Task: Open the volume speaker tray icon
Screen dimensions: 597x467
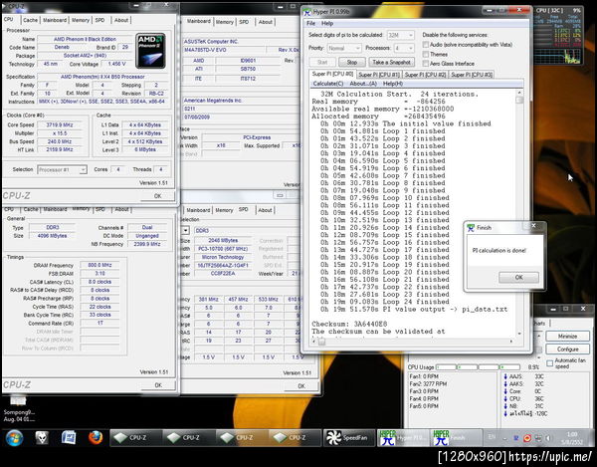Action: point(548,438)
